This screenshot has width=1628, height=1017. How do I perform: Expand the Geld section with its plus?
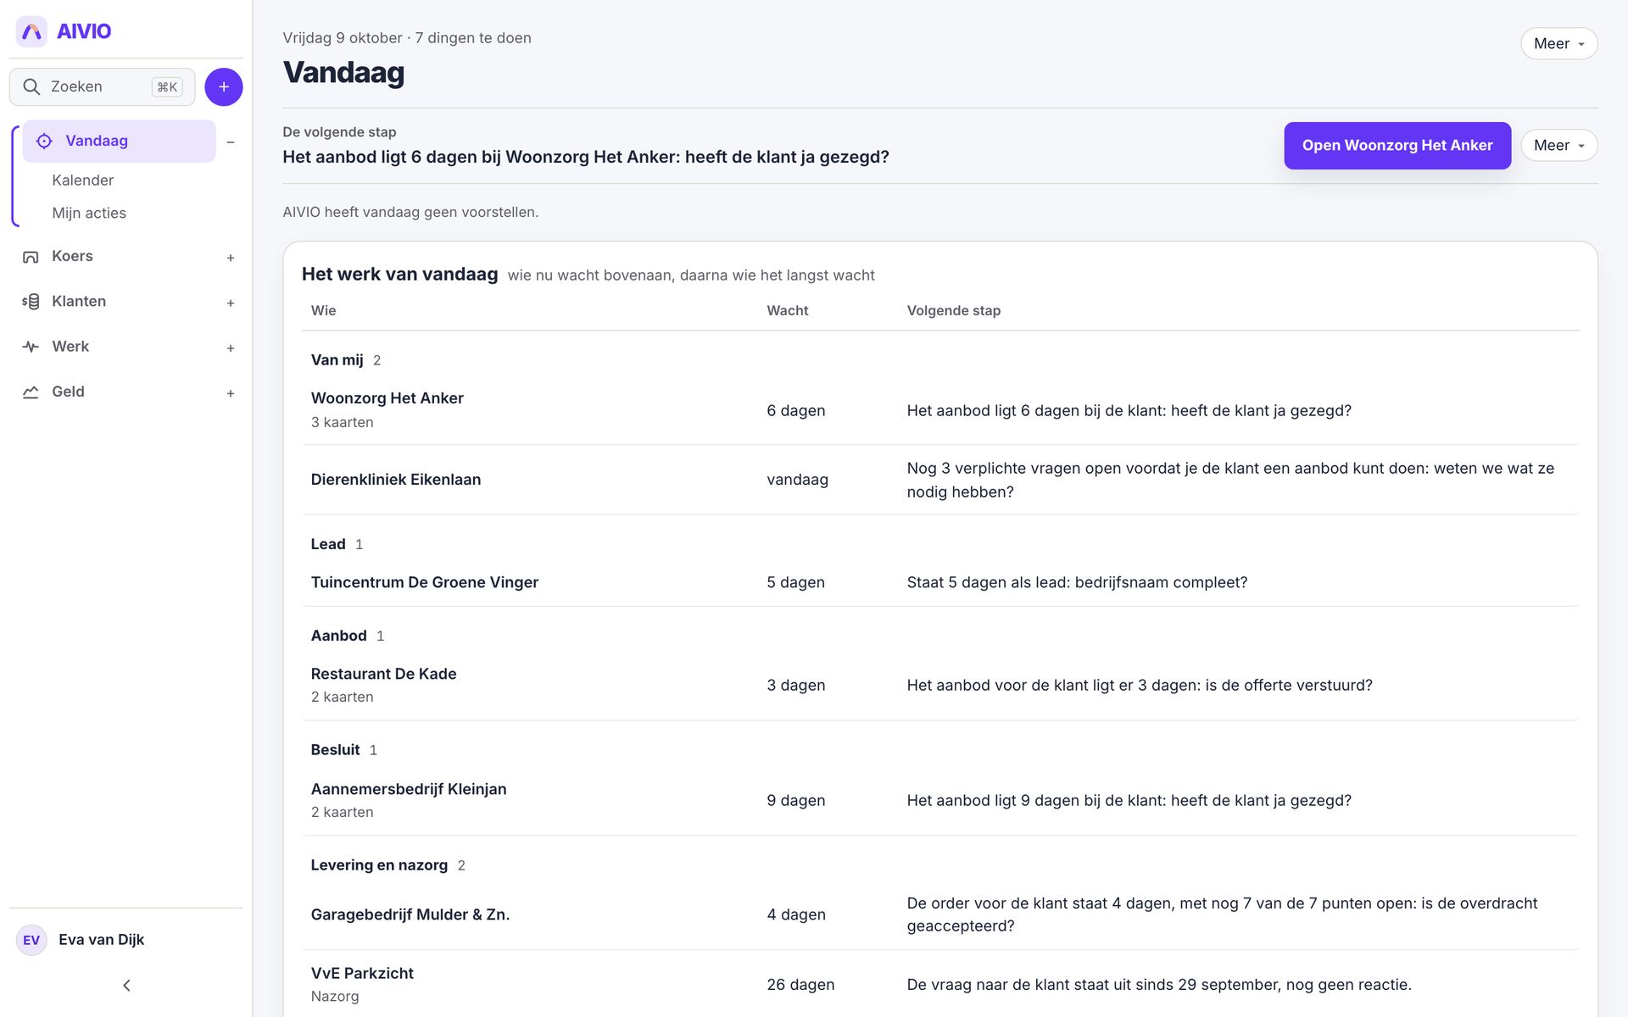231,393
